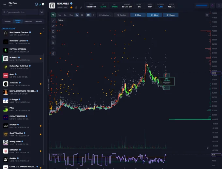Click the blue button in top right
Viewport: 222px width, 169px height.
tap(202, 6)
